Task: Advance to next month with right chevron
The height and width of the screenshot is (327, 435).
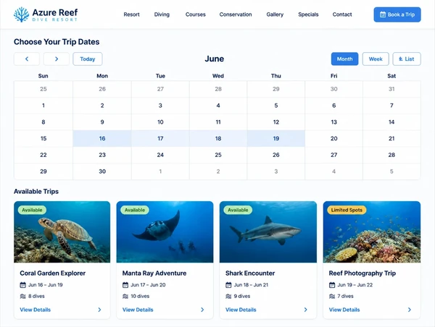Action: point(57,59)
